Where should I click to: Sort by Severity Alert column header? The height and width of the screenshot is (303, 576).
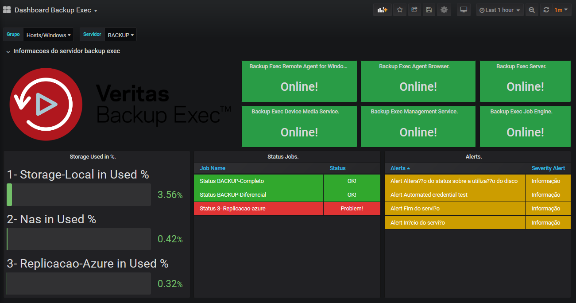click(548, 168)
